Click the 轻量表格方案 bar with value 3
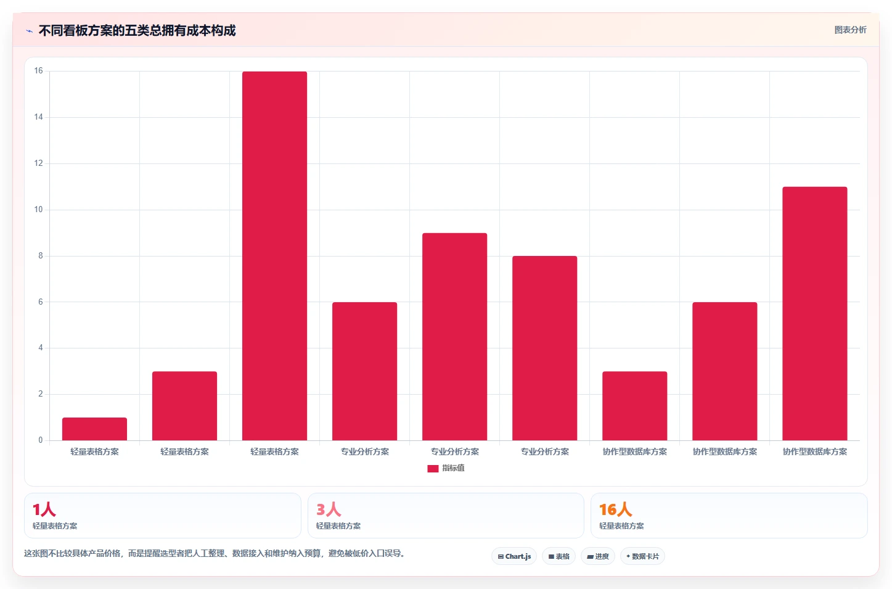 184,406
